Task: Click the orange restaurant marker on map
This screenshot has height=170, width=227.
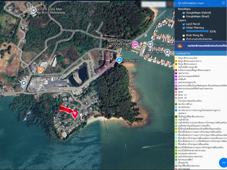Action: (41, 69)
